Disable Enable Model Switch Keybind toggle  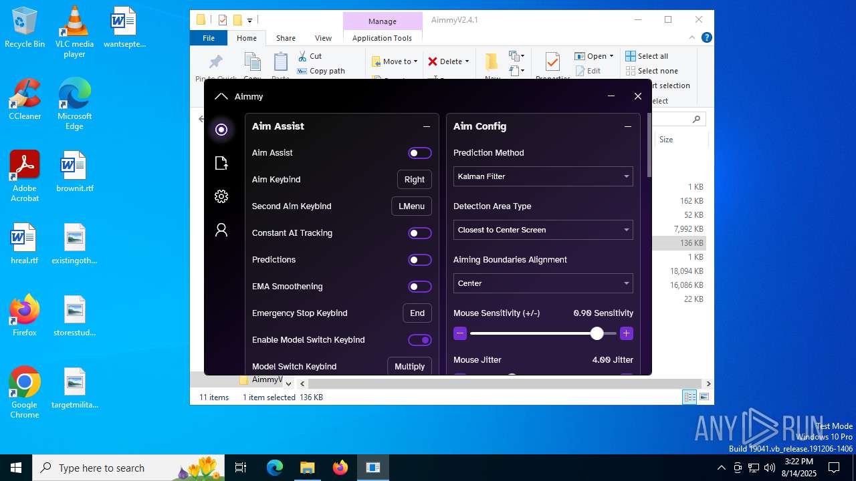tap(420, 340)
